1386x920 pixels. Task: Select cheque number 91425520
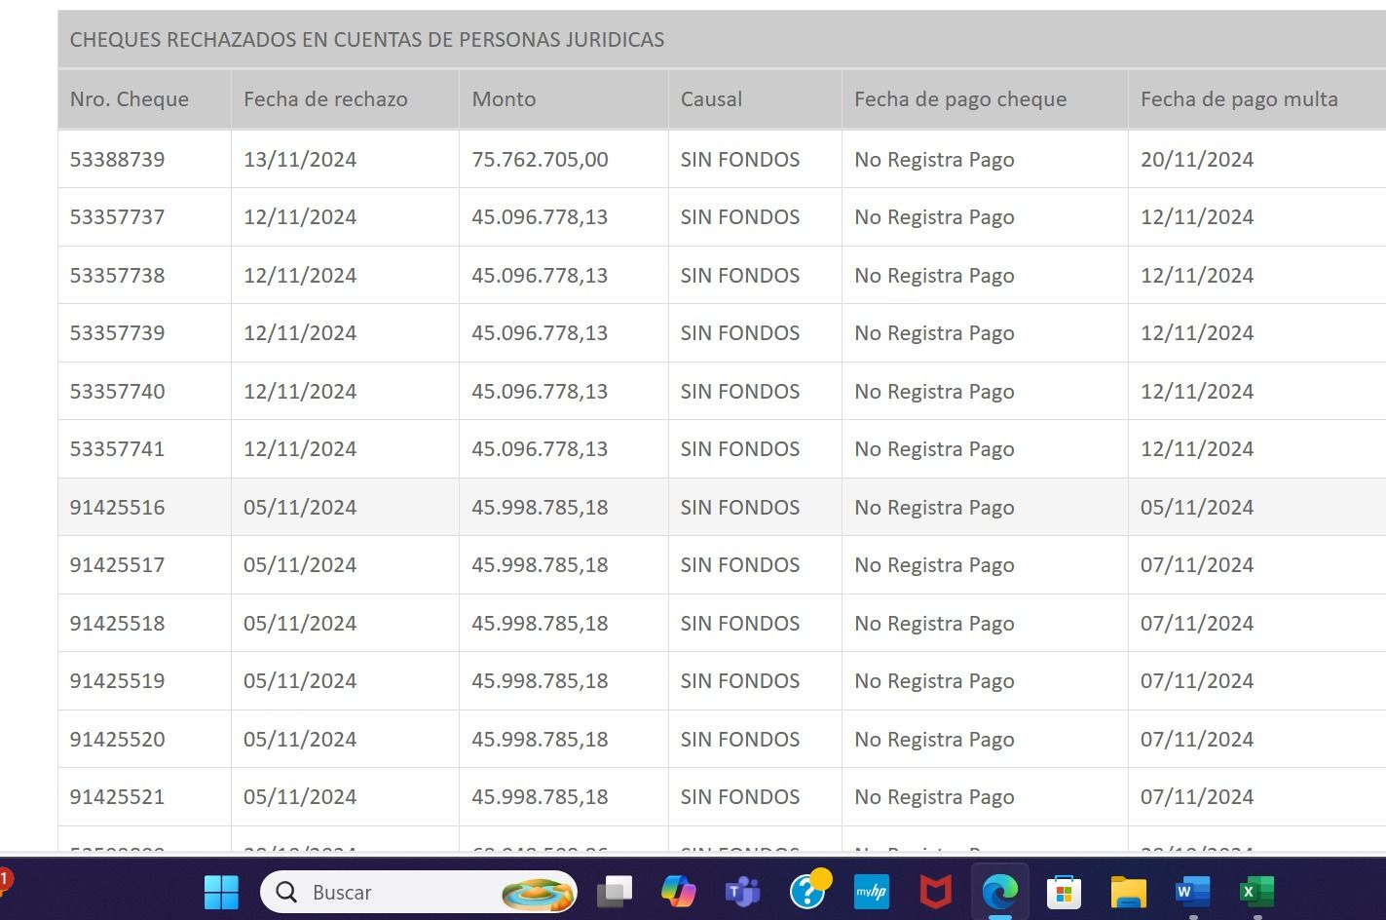point(118,739)
